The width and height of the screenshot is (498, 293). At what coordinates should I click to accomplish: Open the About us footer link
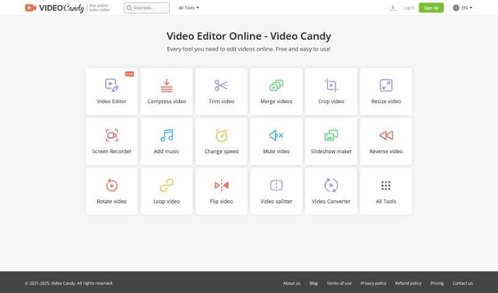coord(291,283)
